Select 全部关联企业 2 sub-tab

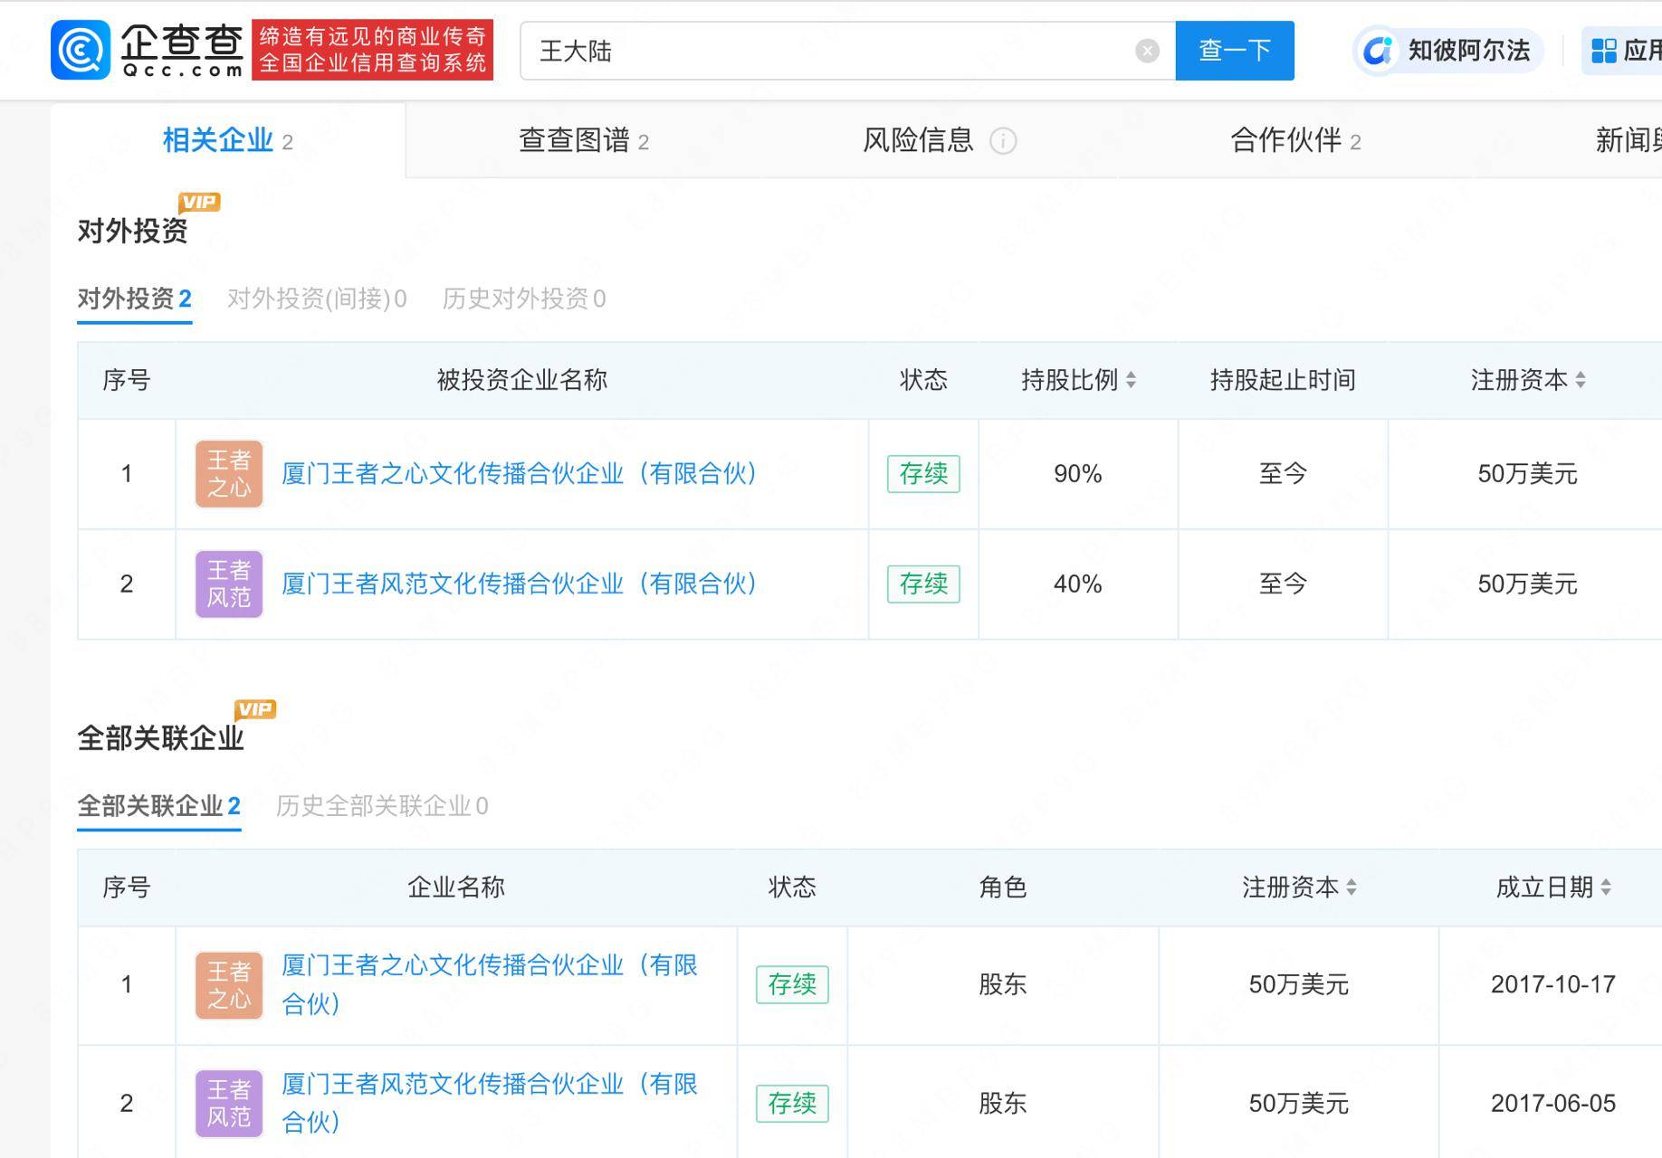159,806
